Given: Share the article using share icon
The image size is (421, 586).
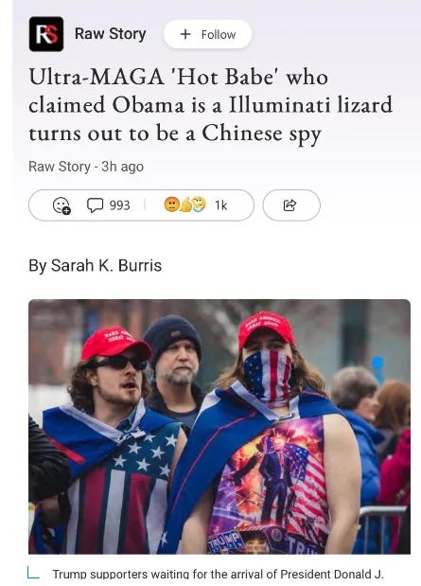Looking at the screenshot, I should (289, 205).
